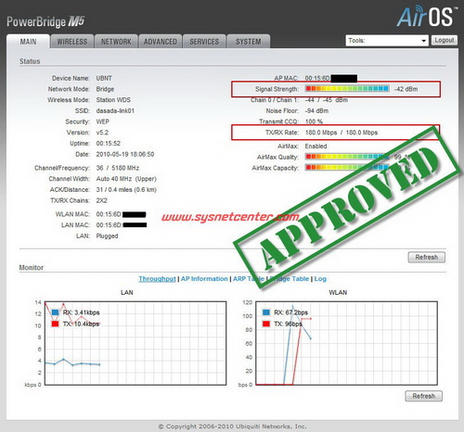Click blue RX legend swatch in WLAN graph

(x=266, y=312)
